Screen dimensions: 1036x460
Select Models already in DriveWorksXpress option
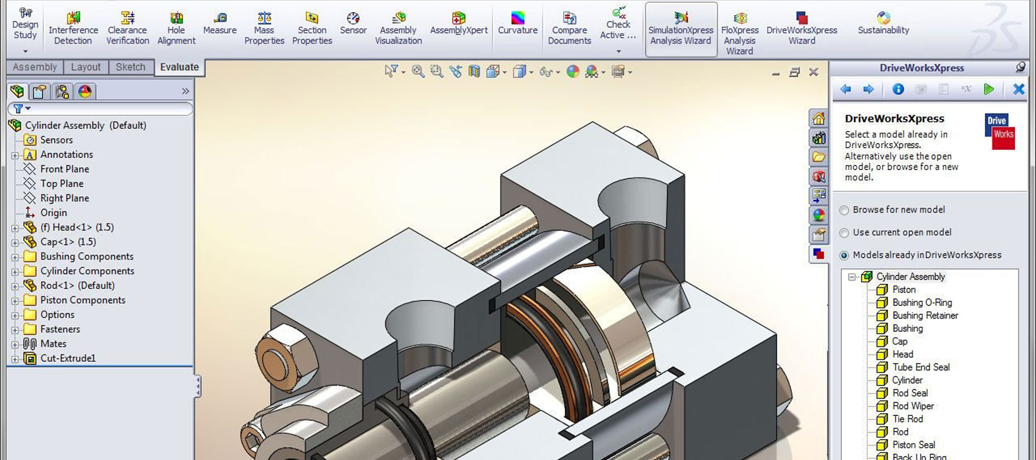tap(844, 255)
